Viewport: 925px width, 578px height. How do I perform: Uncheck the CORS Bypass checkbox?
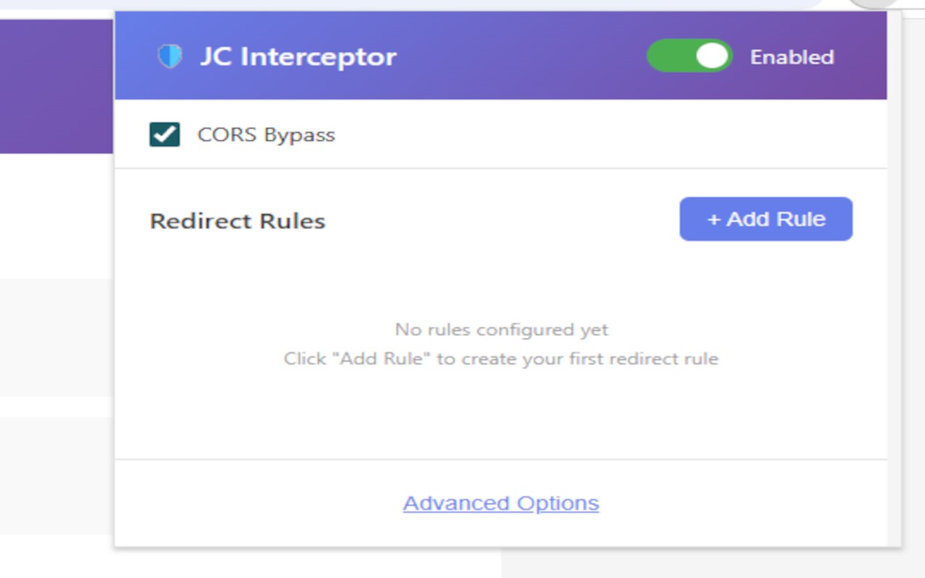(x=165, y=134)
